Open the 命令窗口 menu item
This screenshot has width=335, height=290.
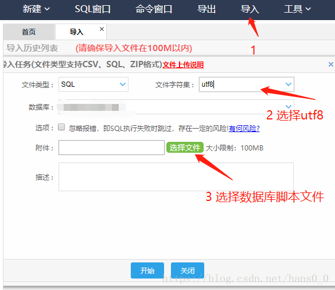[154, 9]
